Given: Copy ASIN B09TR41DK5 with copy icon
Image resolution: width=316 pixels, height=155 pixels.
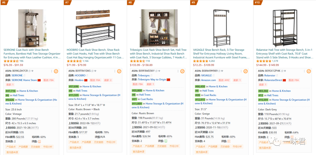Looking at the screenshot, I should 92,71.
